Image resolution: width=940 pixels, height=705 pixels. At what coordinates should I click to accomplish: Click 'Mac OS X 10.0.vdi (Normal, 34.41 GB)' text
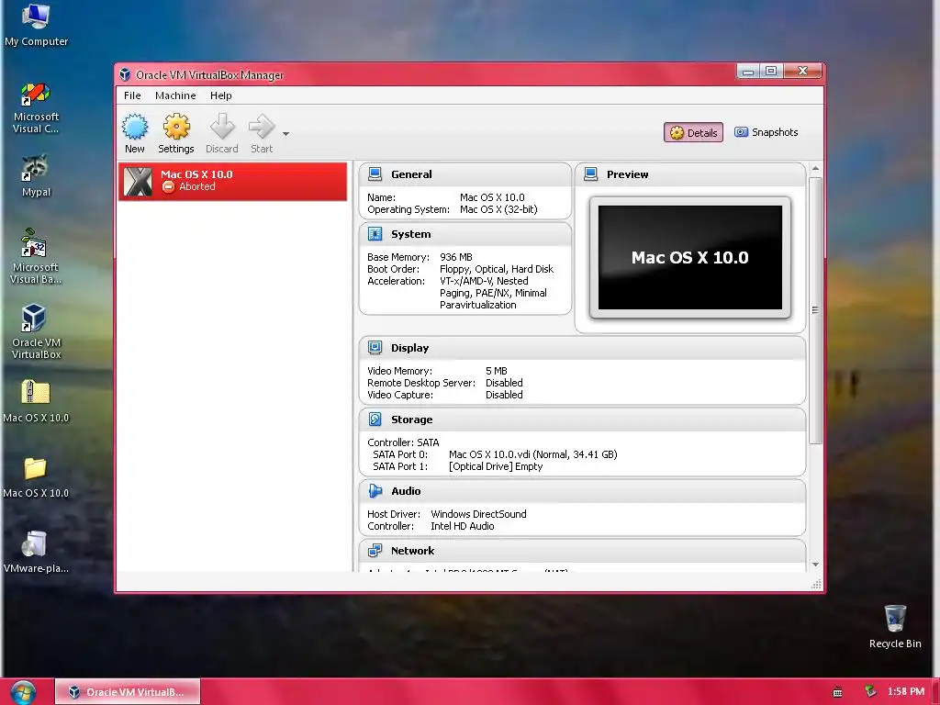(x=533, y=454)
